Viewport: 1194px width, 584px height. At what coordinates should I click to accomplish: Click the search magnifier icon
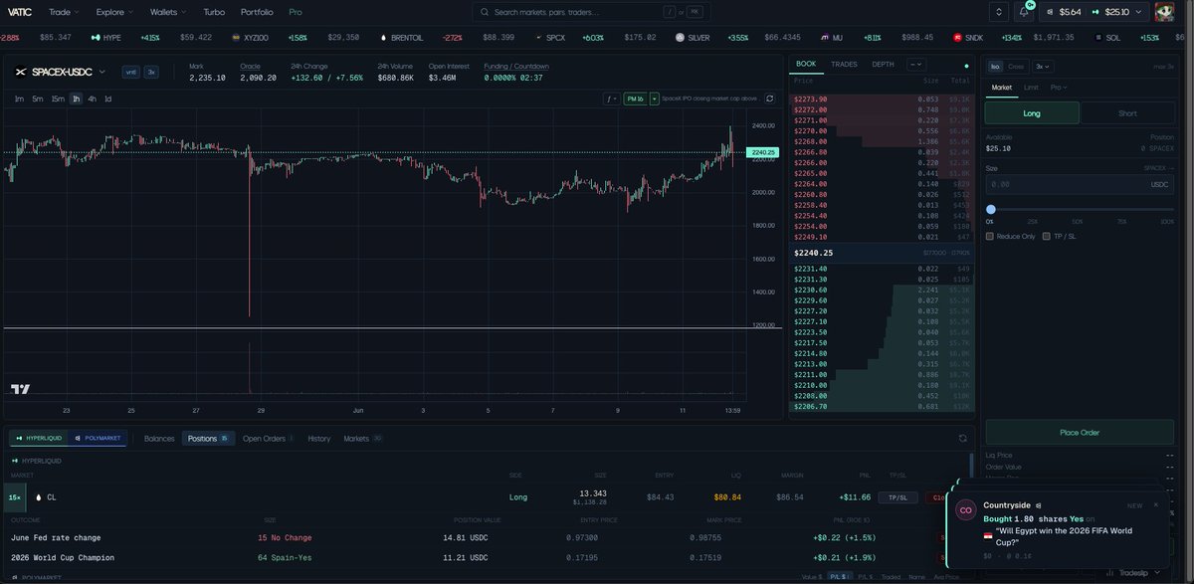click(x=484, y=12)
